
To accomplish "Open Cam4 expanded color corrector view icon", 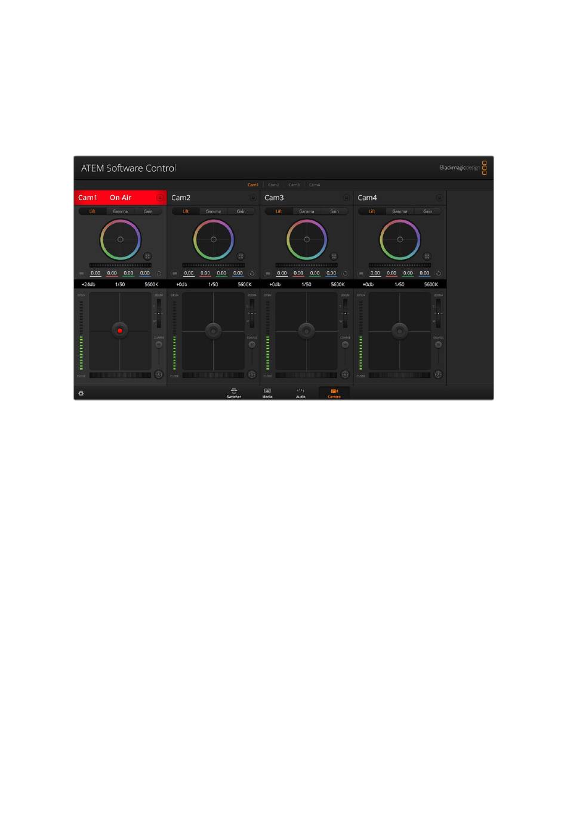I will click(x=427, y=256).
